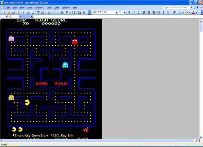The width and height of the screenshot is (203, 147).
Task: Click the Save icon in the toolbar
Action: 13,12
